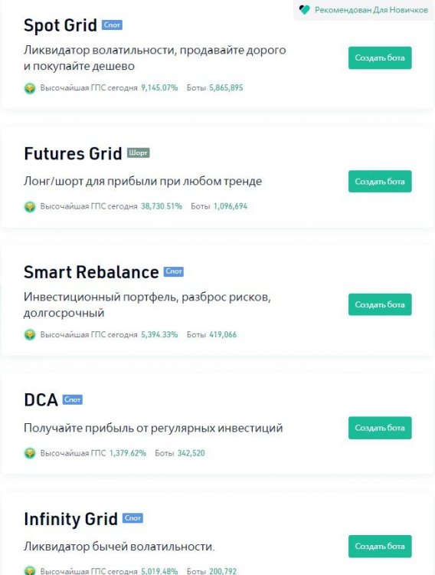435x575 pixels.
Task: Select the Рекомендован Для Новичков label
Action: 371,10
